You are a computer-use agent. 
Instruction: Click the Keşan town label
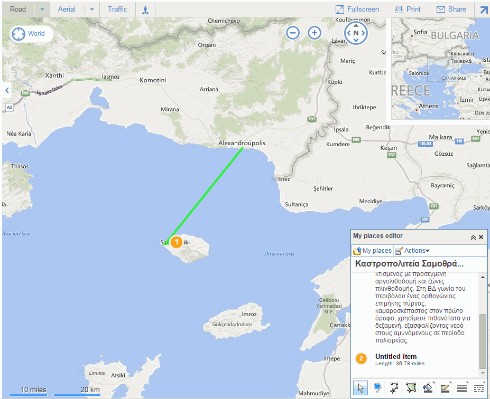point(389,148)
